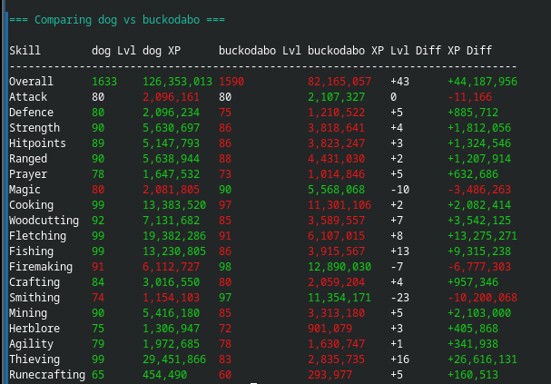Click the 'XP Diff' column header

point(470,51)
